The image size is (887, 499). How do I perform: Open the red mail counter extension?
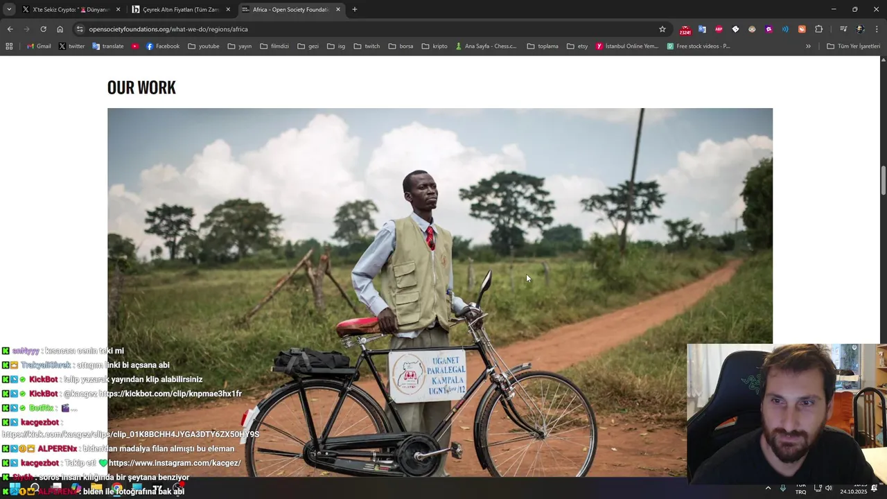point(685,30)
